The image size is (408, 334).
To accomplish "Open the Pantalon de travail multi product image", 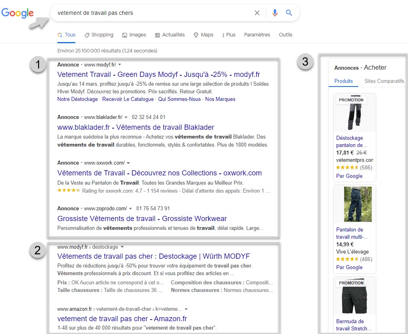I will click(358, 204).
